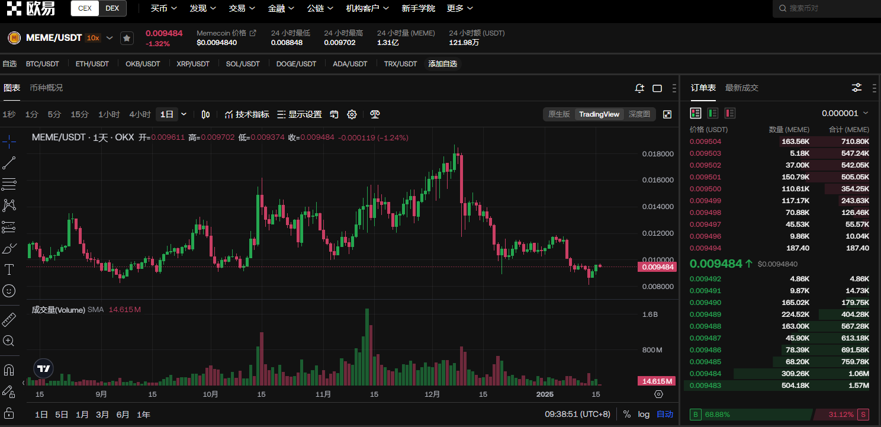The width and height of the screenshot is (881, 427).
Task: Show only buy orders in order book
Action: point(713,113)
